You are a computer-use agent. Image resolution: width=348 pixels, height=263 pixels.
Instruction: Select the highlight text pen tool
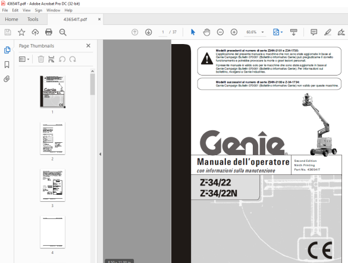point(328,32)
